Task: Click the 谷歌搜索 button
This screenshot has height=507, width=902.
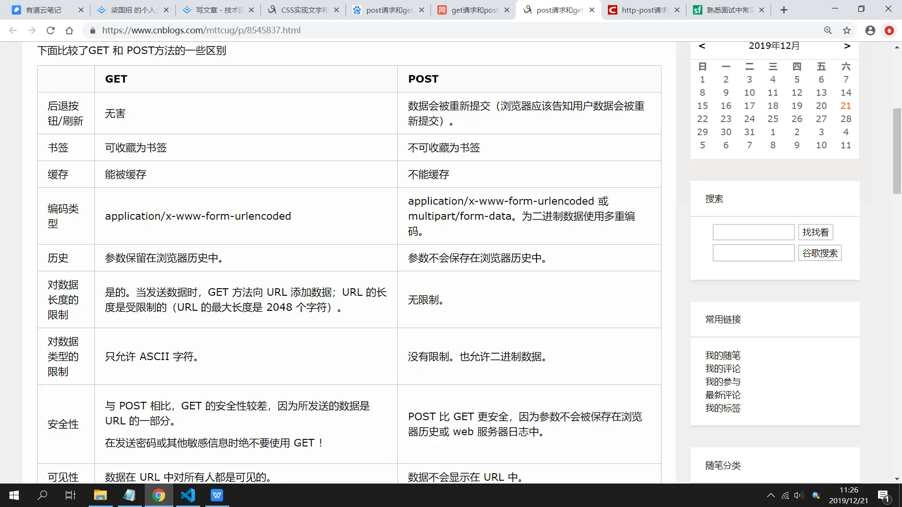Action: tap(819, 253)
